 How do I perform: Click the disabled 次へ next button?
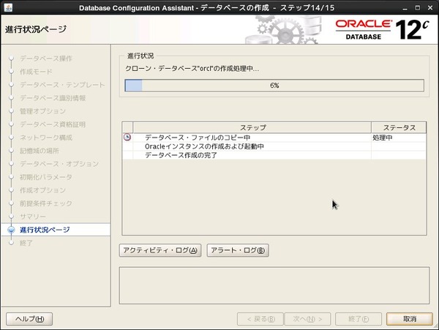pos(307,319)
